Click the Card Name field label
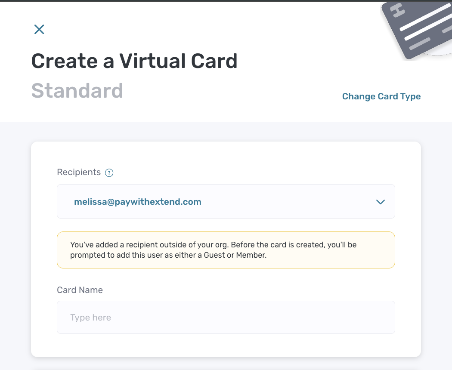The image size is (452, 370). point(80,290)
